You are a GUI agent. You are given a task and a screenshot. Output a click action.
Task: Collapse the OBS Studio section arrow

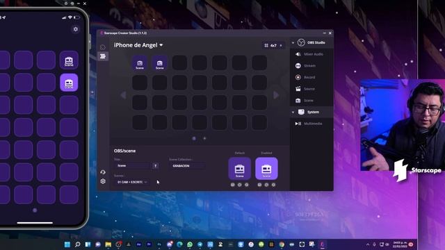tap(293, 43)
